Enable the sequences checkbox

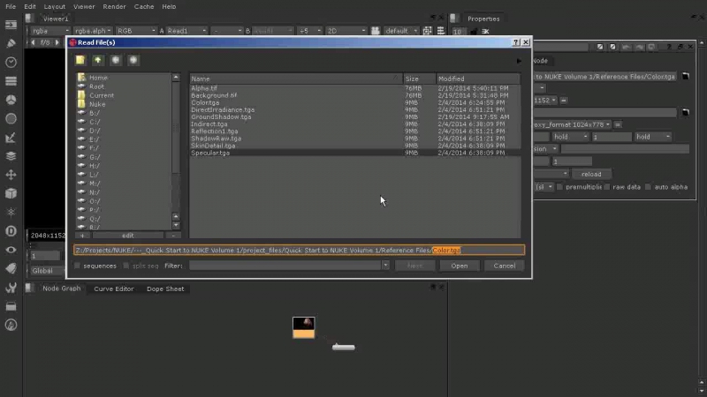coord(77,266)
